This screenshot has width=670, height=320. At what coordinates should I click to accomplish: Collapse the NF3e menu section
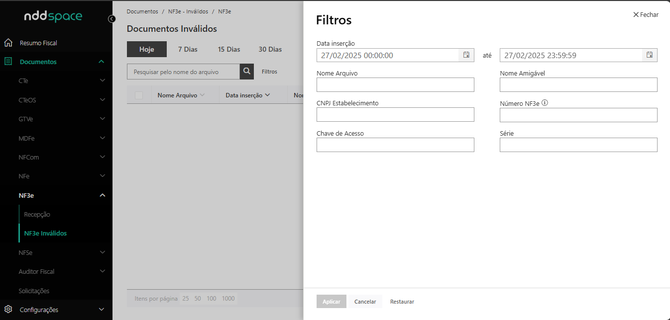[x=102, y=195]
